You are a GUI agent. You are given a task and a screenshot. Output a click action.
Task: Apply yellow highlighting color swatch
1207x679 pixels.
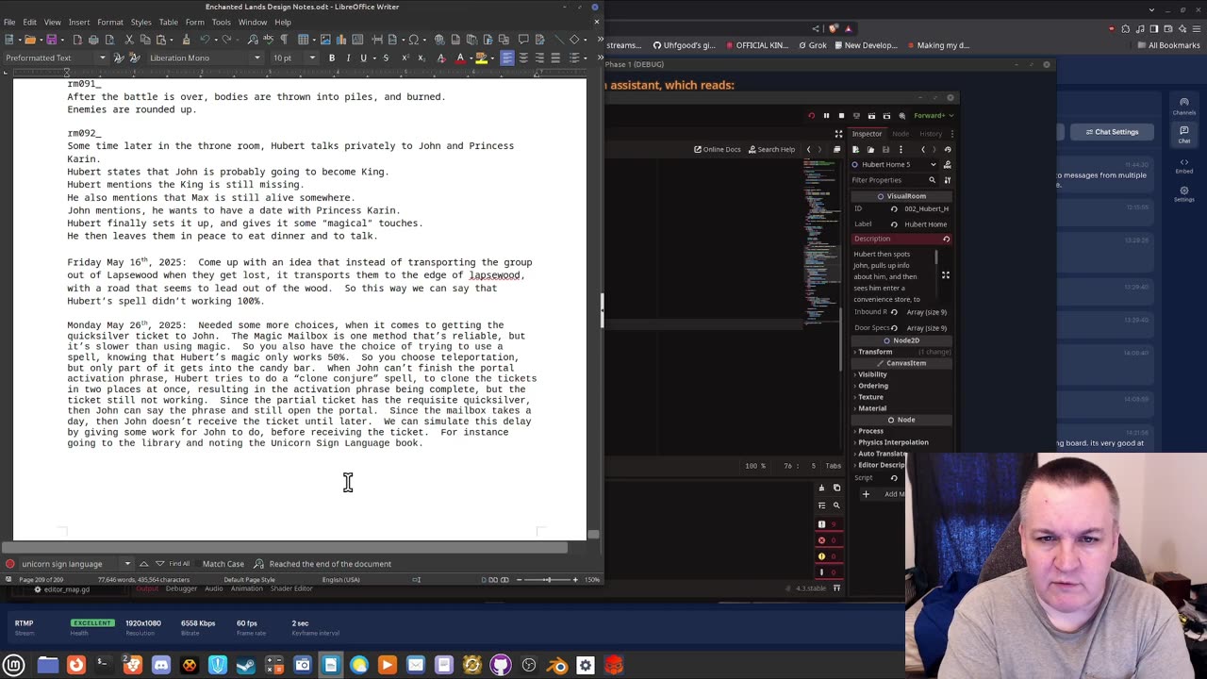point(481,58)
